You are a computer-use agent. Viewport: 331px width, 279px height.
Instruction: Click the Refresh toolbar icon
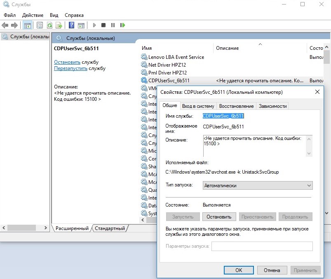click(49, 25)
